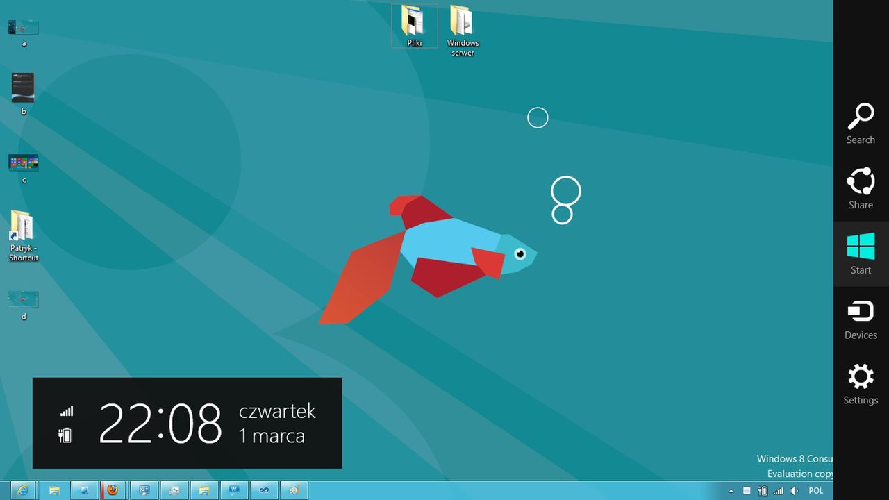Image resolution: width=889 pixels, height=500 pixels.
Task: Select the Pliki folder on the desktop
Action: pyautogui.click(x=415, y=26)
